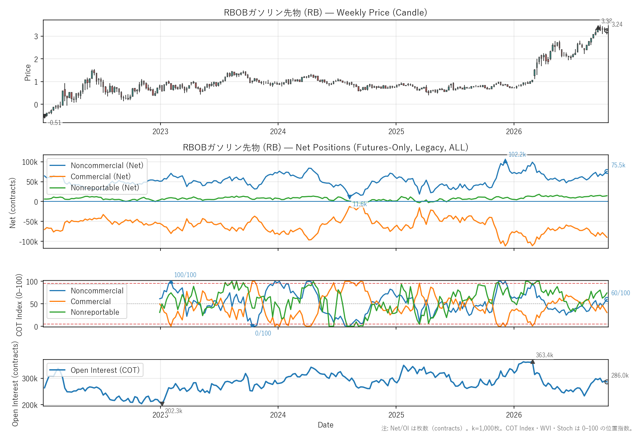
Task: Click the 102.2k noncommercial peak marker
Action: 505,161
